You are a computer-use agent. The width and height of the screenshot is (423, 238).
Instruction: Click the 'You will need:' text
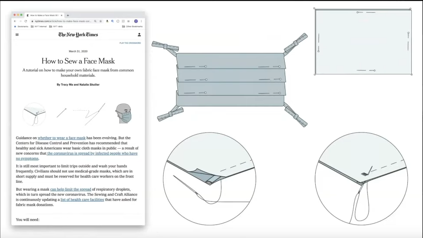tap(27, 220)
